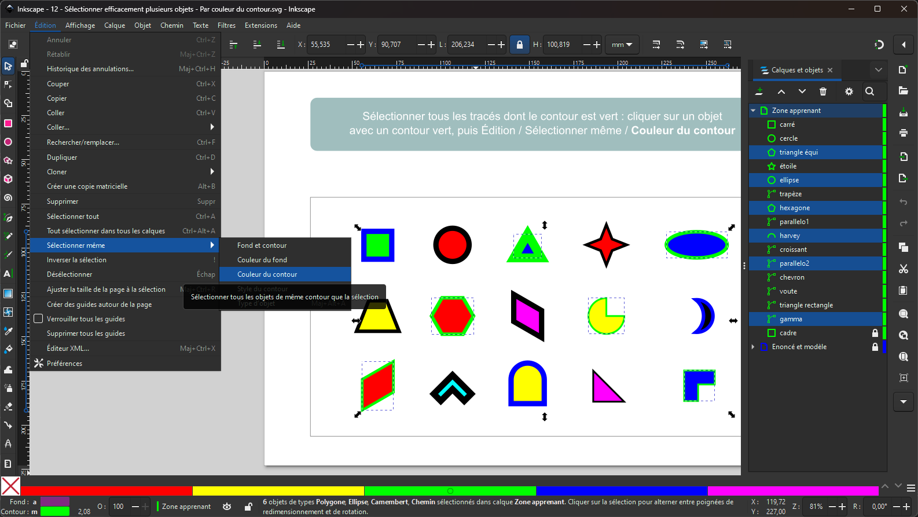
Task: Move the layer up with the up arrow
Action: pyautogui.click(x=781, y=91)
